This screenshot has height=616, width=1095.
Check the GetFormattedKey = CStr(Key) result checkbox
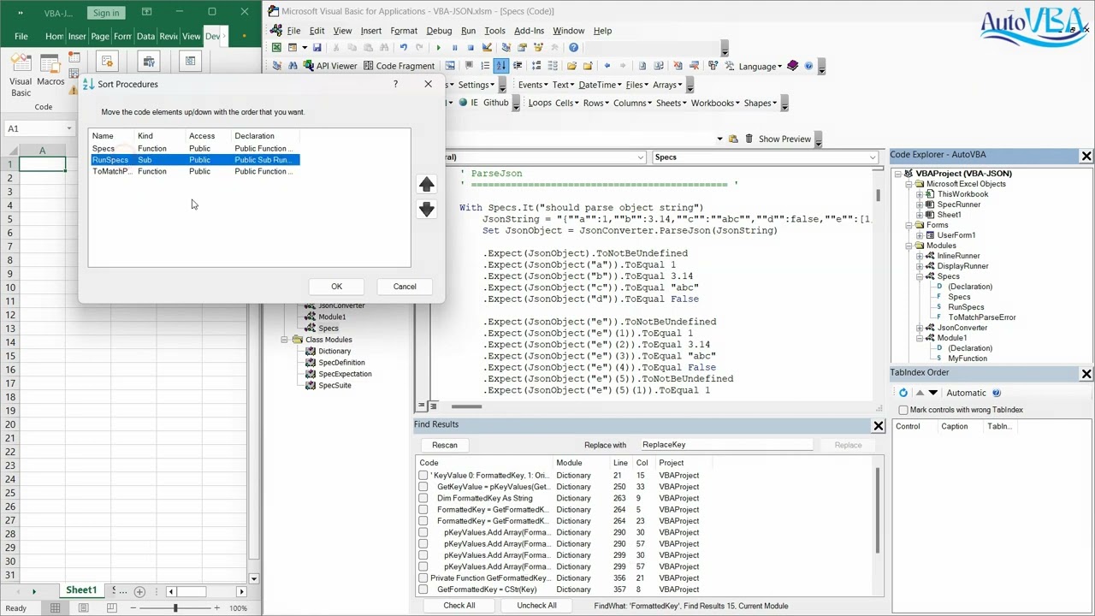click(x=423, y=589)
